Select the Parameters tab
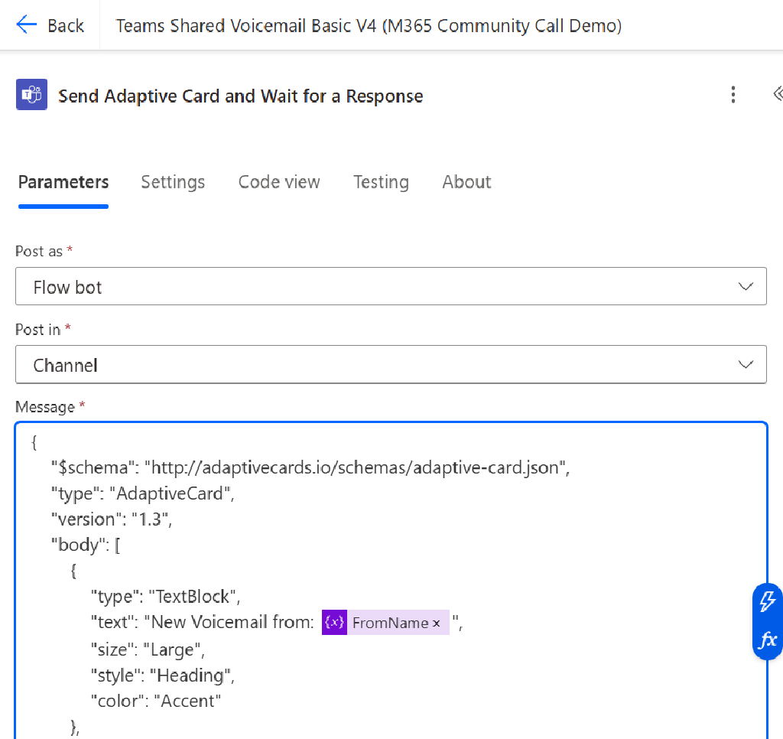The height and width of the screenshot is (739, 783). click(63, 182)
